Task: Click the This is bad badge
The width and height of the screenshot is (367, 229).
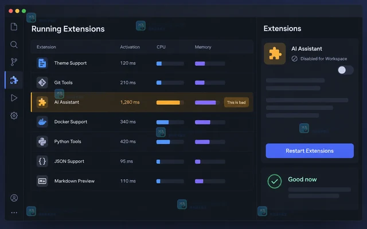Action: [x=236, y=102]
